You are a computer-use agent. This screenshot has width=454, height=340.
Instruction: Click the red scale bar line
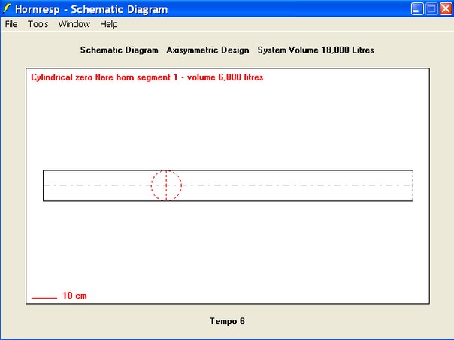point(44,297)
